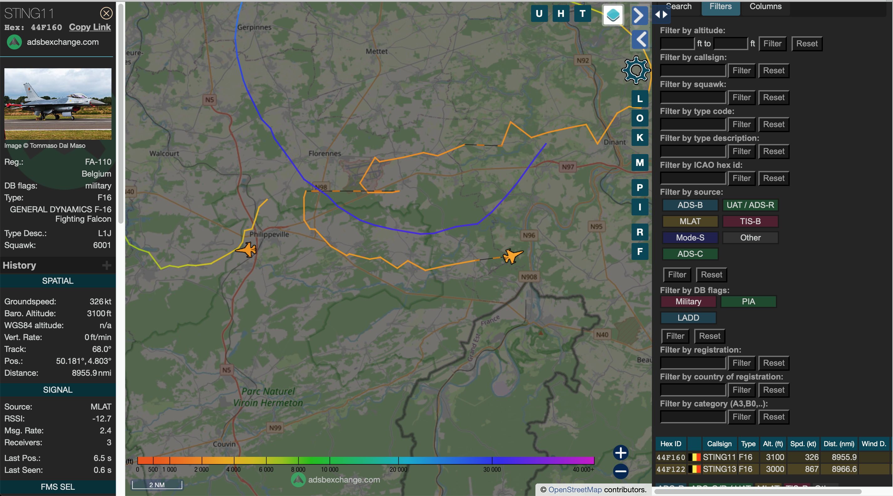Viewport: 893px width, 496px height.
Task: Select the STING13 row in aircraft table
Action: [x=773, y=469]
